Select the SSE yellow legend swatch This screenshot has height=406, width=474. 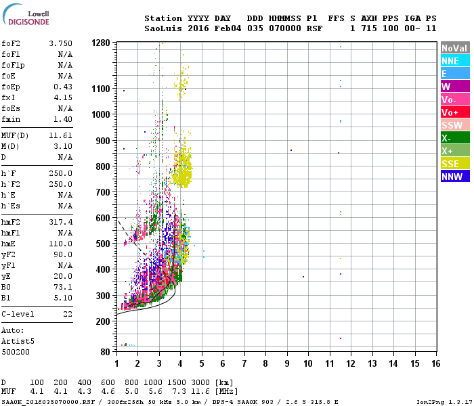click(455, 164)
